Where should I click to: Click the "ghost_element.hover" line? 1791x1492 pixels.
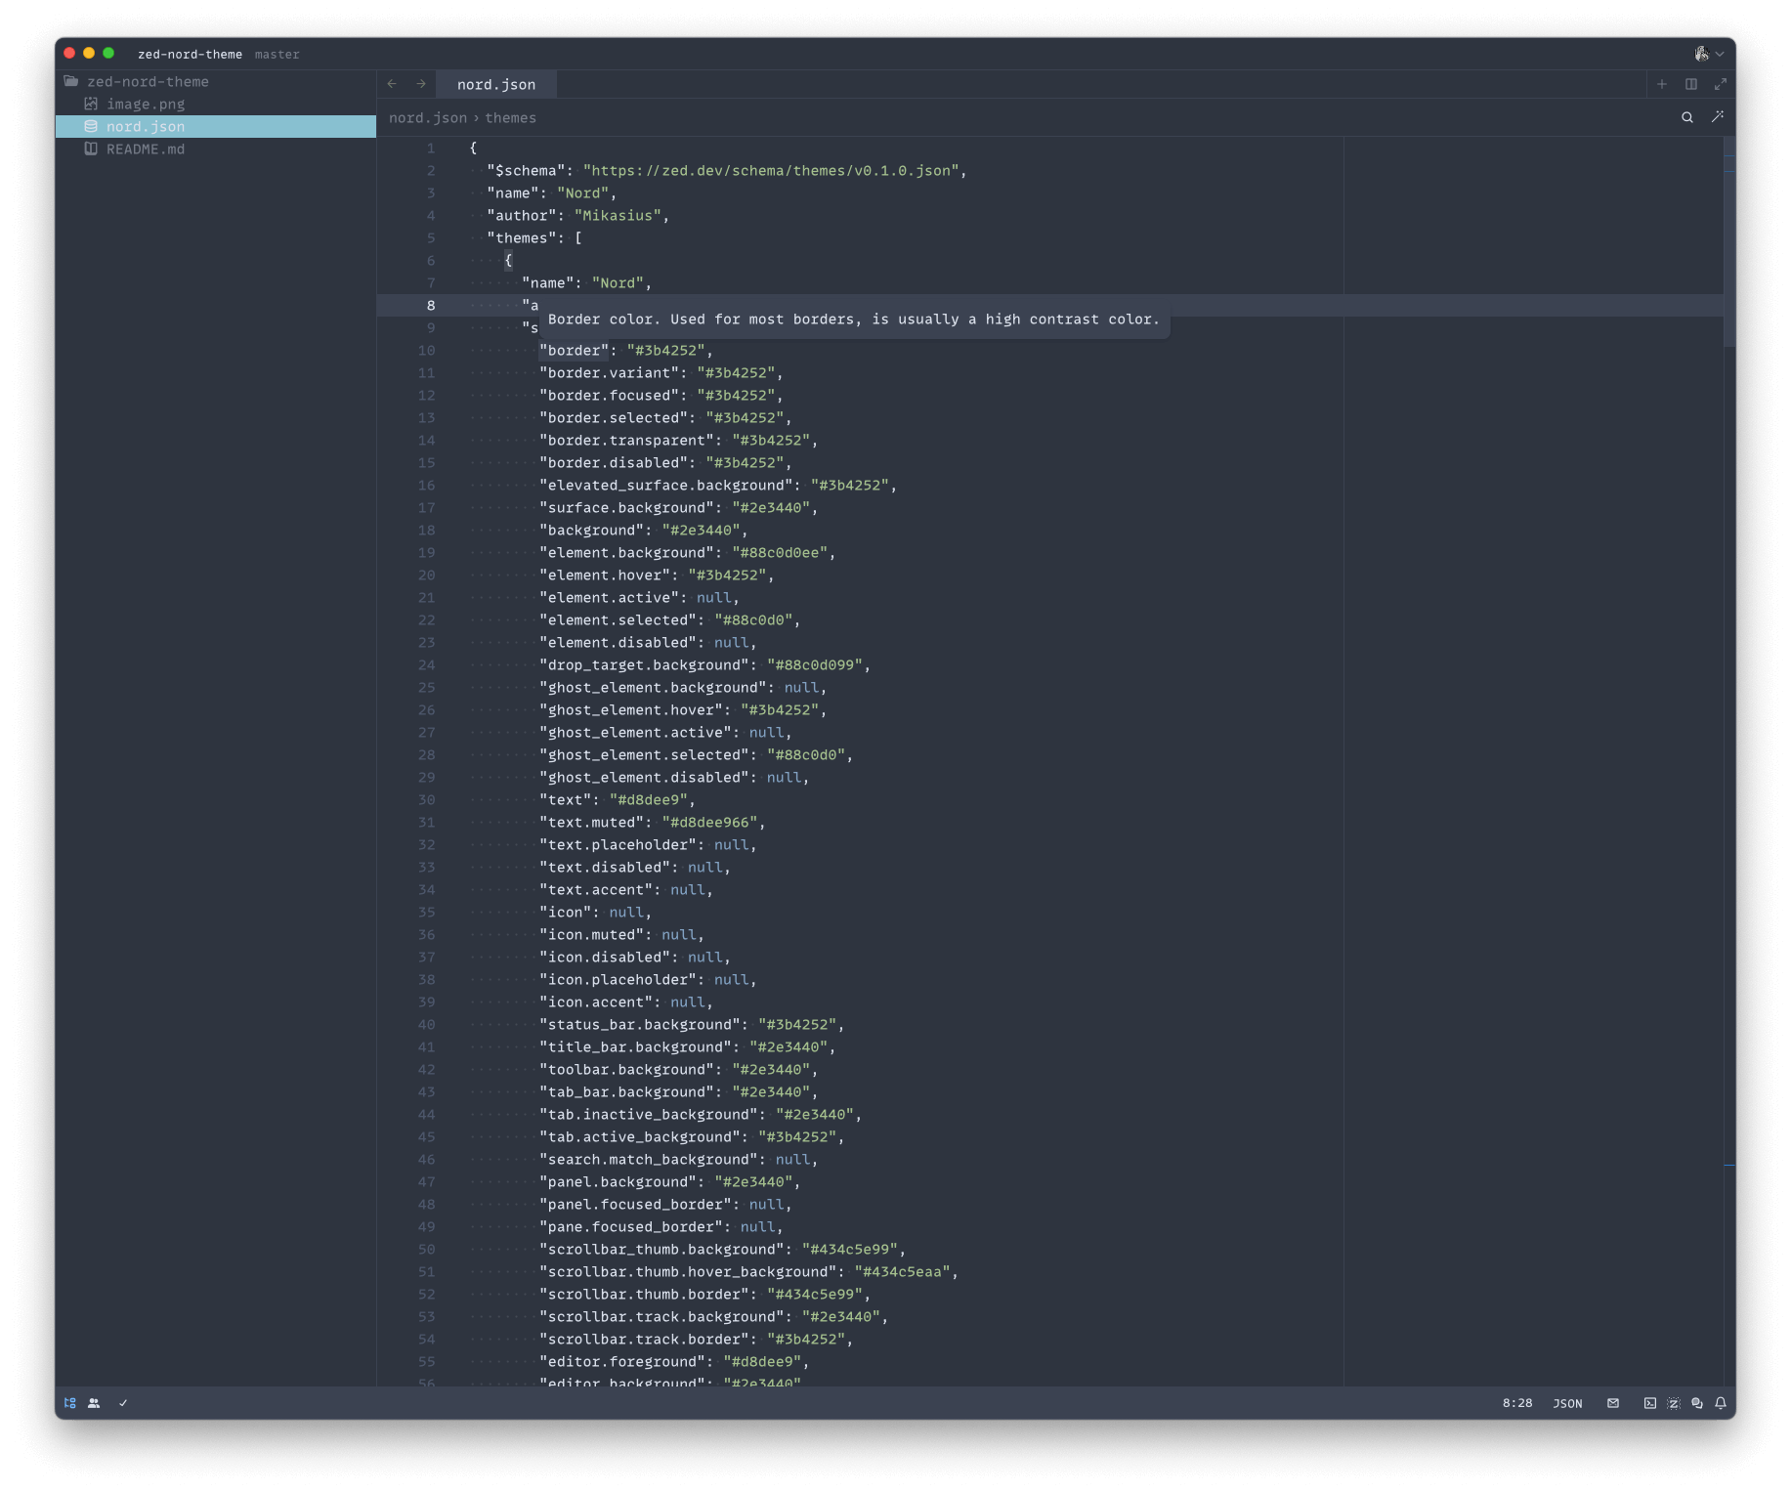pyautogui.click(x=683, y=709)
